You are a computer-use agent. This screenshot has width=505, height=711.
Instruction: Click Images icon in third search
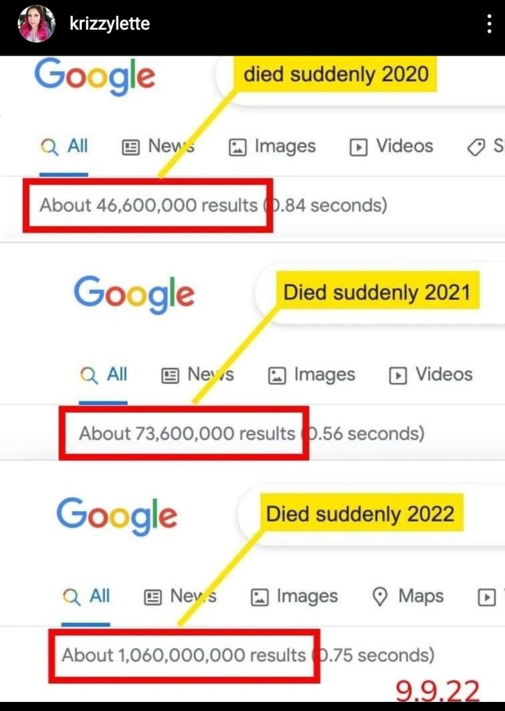[259, 596]
